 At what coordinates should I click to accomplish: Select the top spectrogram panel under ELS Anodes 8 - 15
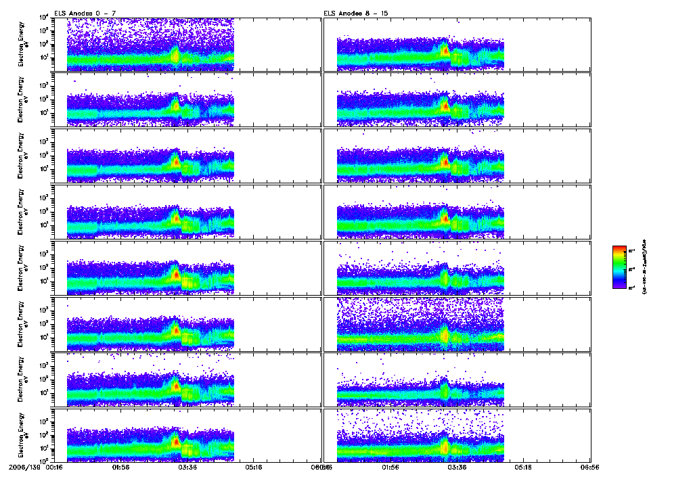click(457, 45)
